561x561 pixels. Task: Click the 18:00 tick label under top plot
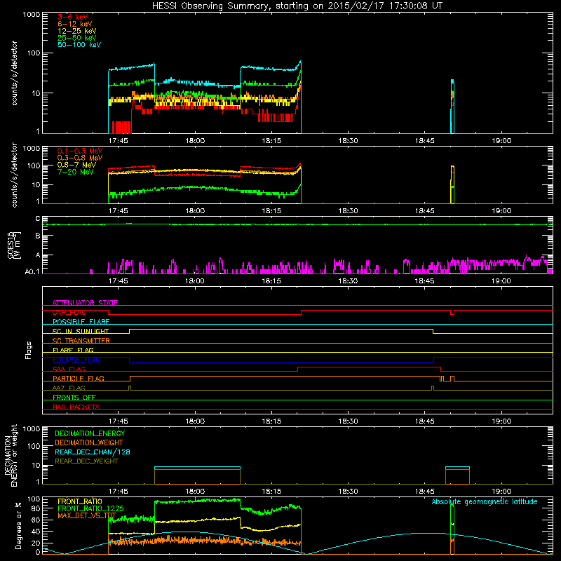pos(195,141)
